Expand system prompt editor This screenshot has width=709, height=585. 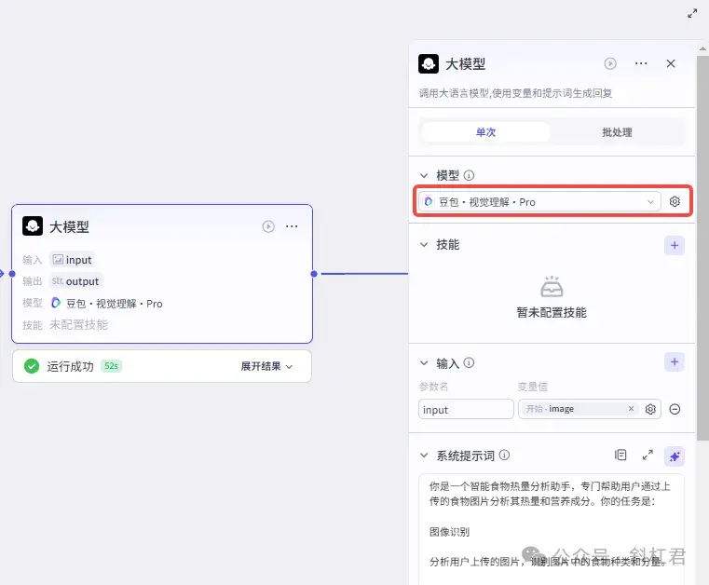point(648,456)
